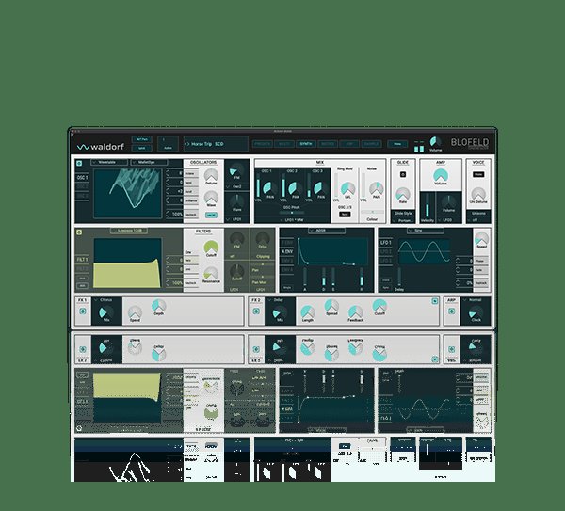The width and height of the screenshot is (565, 511).
Task: Open the Chorus effect type dropdown
Action: coord(104,298)
